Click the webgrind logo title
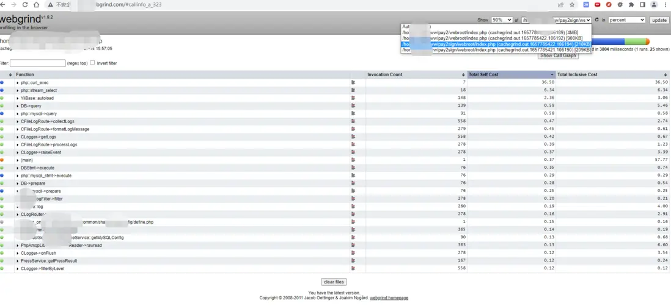The height and width of the screenshot is (306, 671). point(20,20)
